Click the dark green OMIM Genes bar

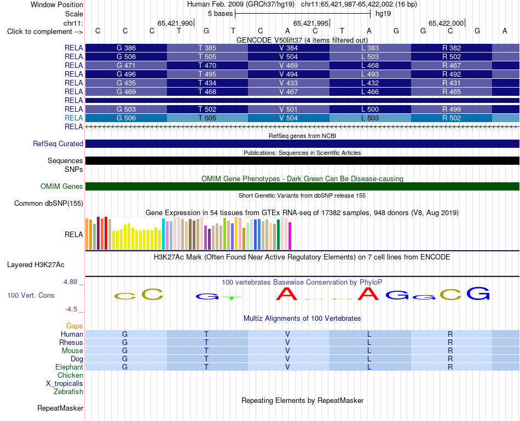tap(303, 187)
